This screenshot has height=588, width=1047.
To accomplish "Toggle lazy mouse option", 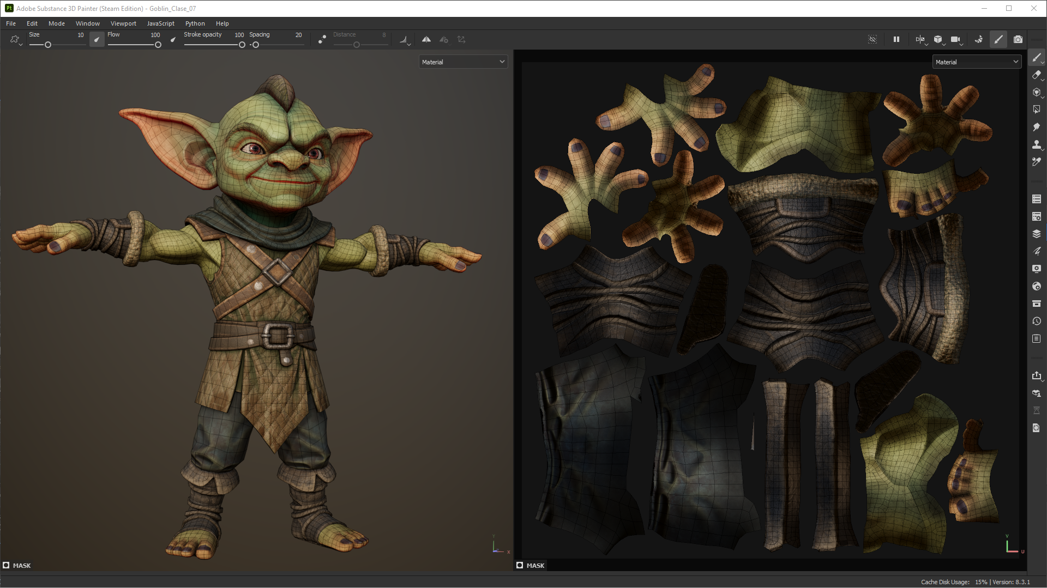I will 322,39.
